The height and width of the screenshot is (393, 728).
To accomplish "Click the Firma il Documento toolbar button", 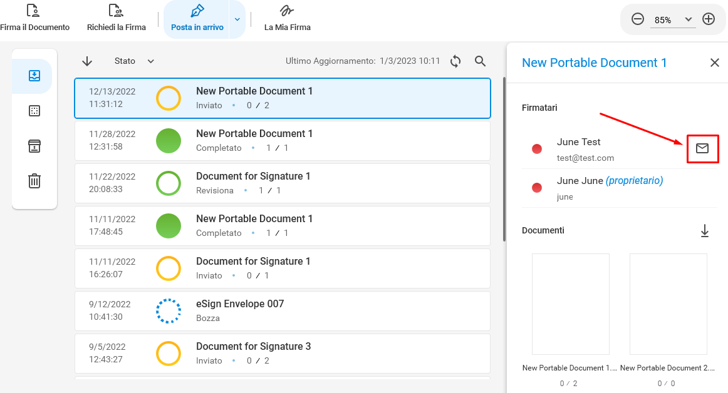I will pos(34,18).
